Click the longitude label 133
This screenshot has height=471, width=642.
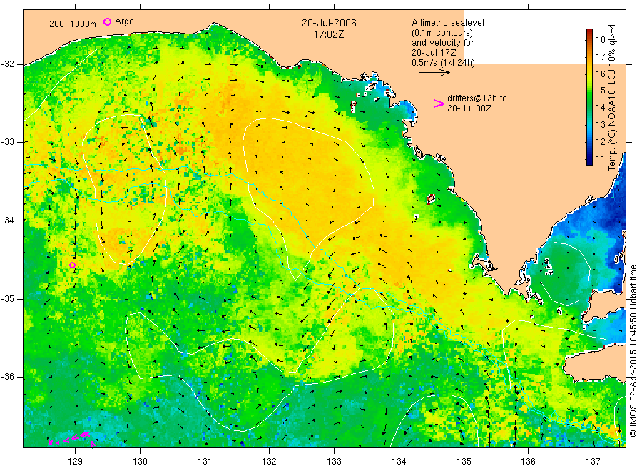(334, 462)
